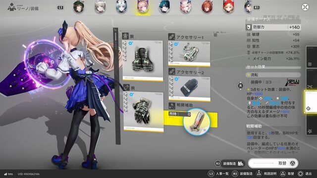
Task: Click the crafting icon inside the 装備製造 pill
Action: (240, 164)
